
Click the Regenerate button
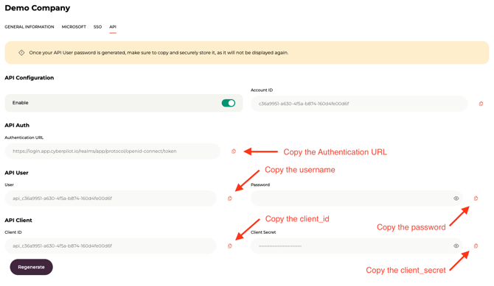31,267
